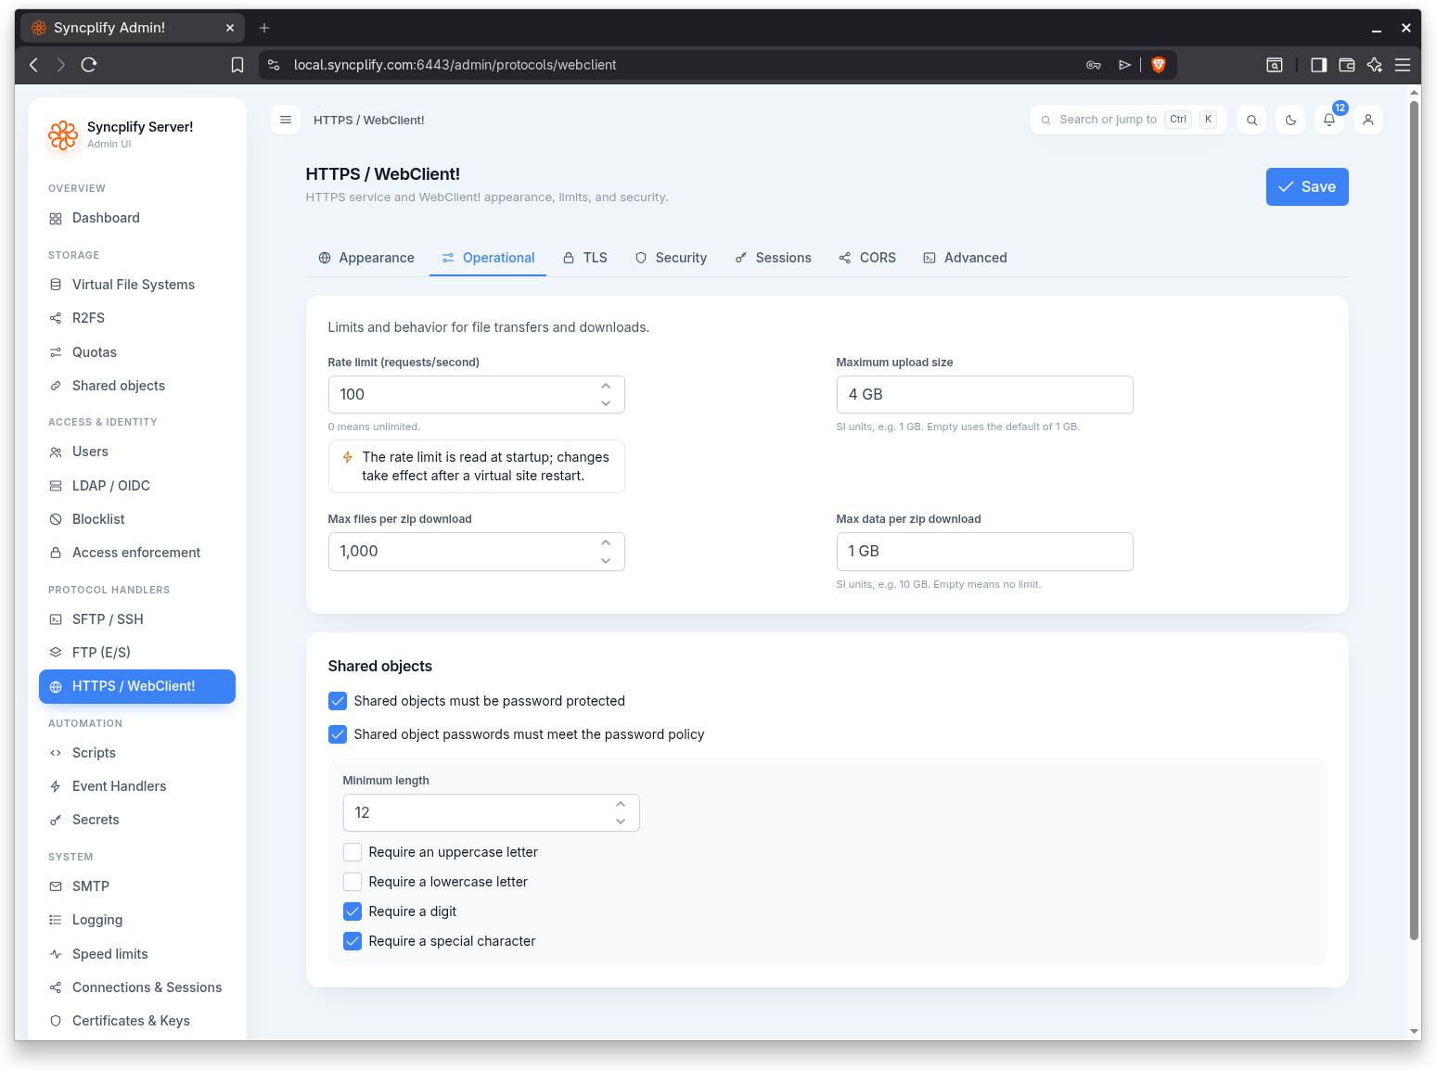The width and height of the screenshot is (1436, 1070).
Task: Open Access enforcement page
Action: tap(137, 553)
